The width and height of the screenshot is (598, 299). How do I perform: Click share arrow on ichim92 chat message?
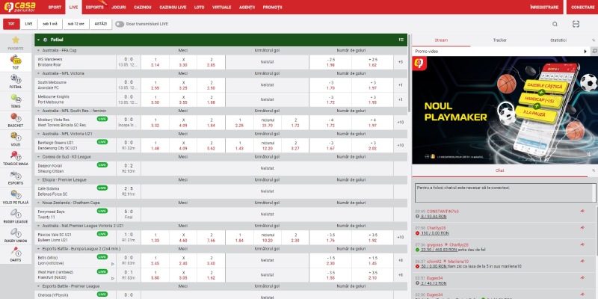coord(582,261)
